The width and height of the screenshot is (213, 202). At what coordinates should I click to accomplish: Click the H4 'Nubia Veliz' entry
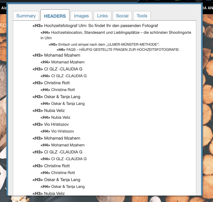[x=55, y=117]
